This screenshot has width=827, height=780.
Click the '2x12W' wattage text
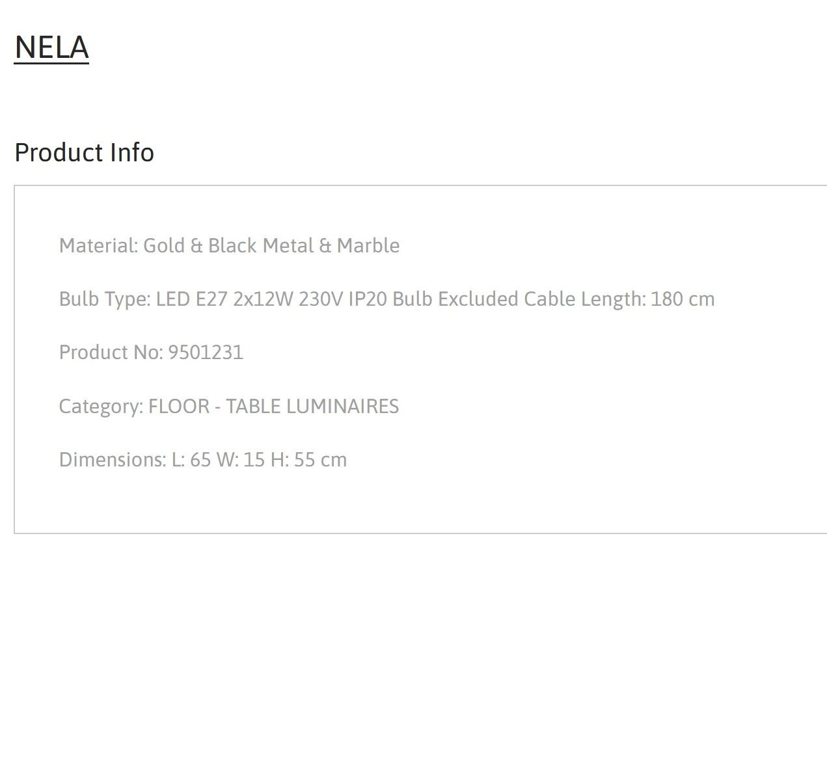pyautogui.click(x=264, y=299)
